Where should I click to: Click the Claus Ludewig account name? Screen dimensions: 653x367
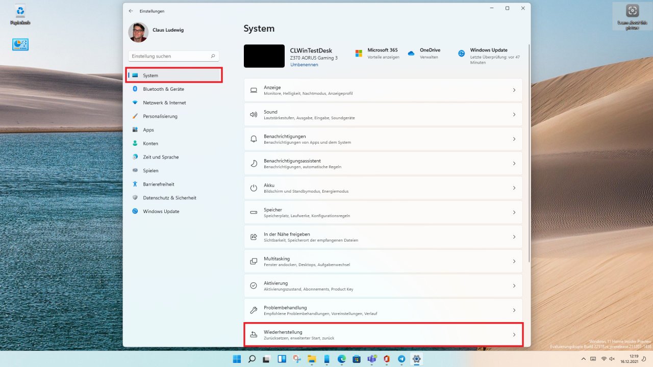point(168,30)
